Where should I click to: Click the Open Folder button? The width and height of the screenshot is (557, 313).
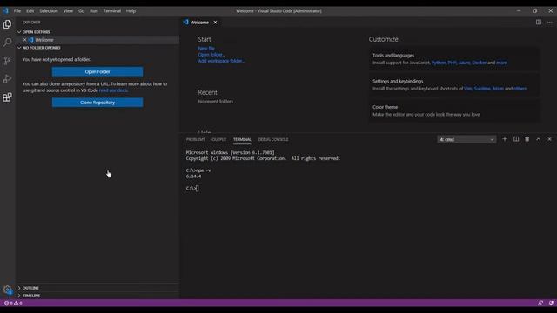(x=97, y=71)
